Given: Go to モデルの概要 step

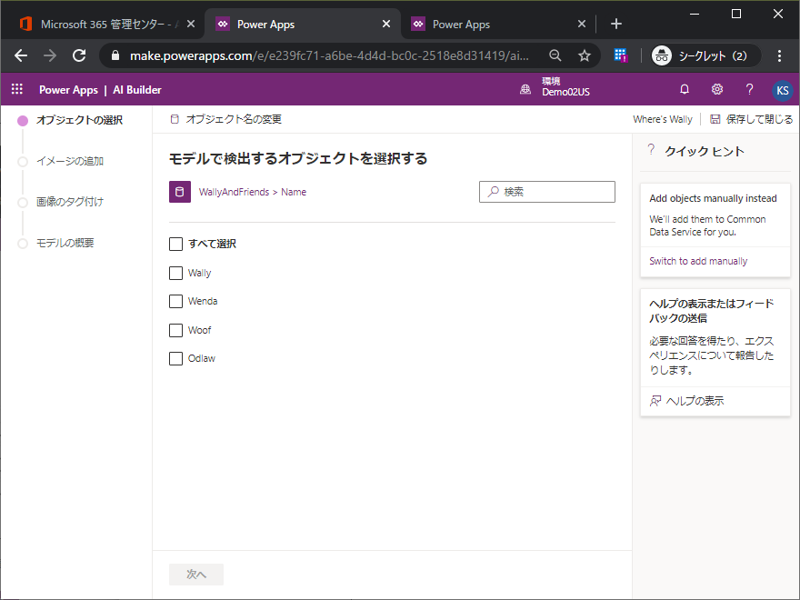Looking at the screenshot, I should 65,243.
